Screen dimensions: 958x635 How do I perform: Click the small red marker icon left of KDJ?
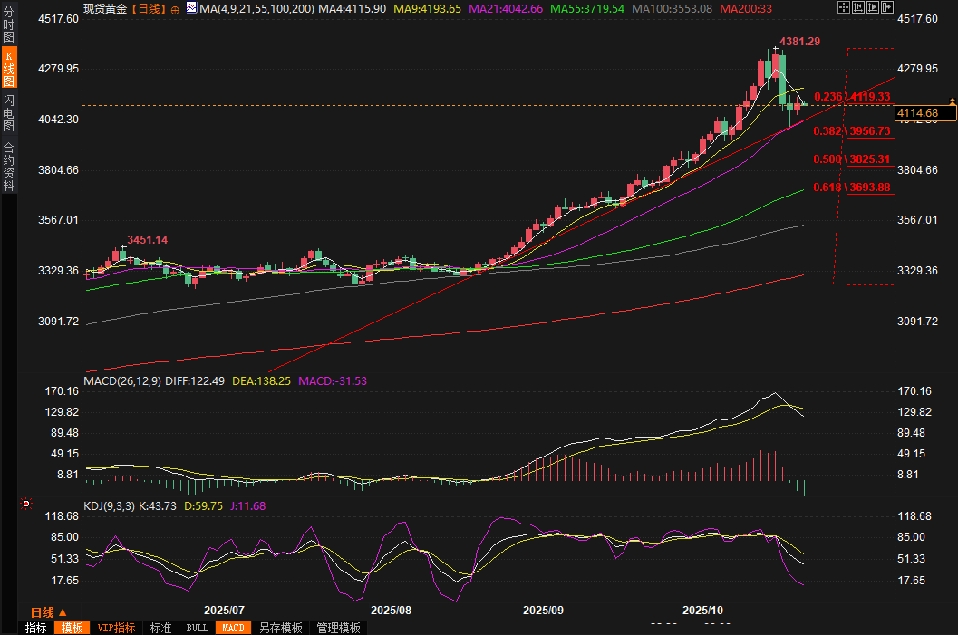(26, 504)
